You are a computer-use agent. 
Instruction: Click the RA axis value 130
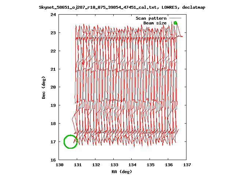tap(60, 165)
